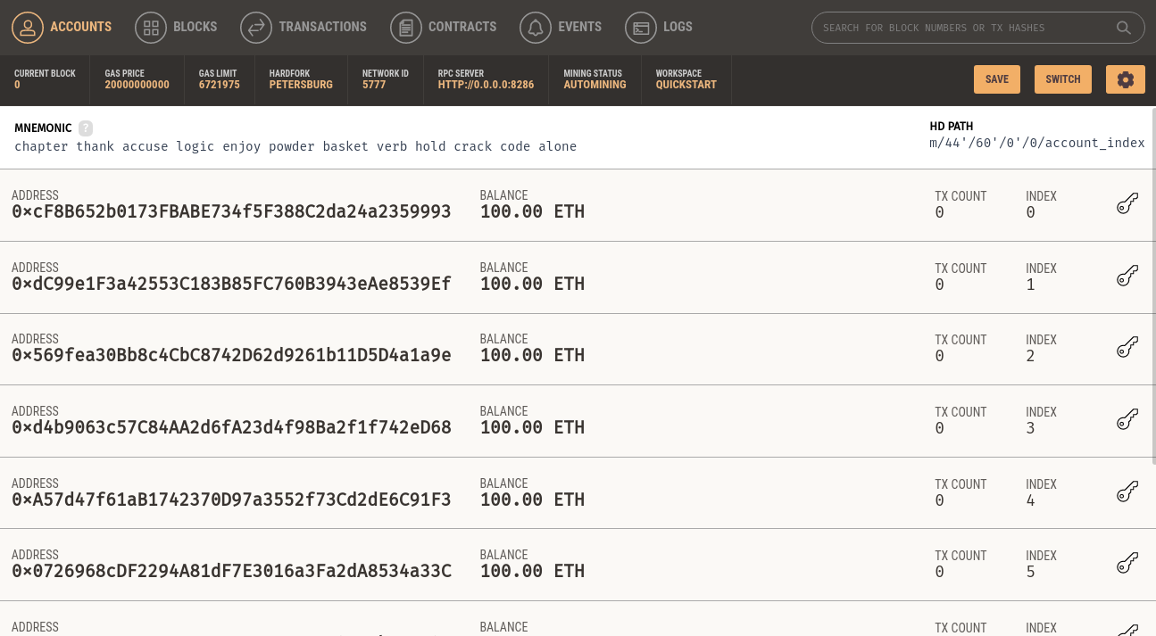
Task: Click the Events bell icon
Action: coord(536,28)
